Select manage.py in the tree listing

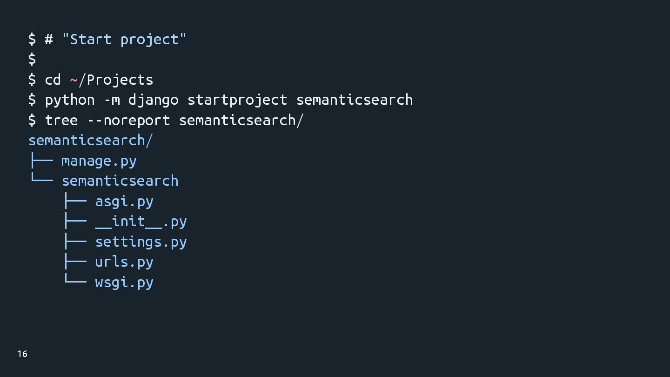(x=99, y=161)
